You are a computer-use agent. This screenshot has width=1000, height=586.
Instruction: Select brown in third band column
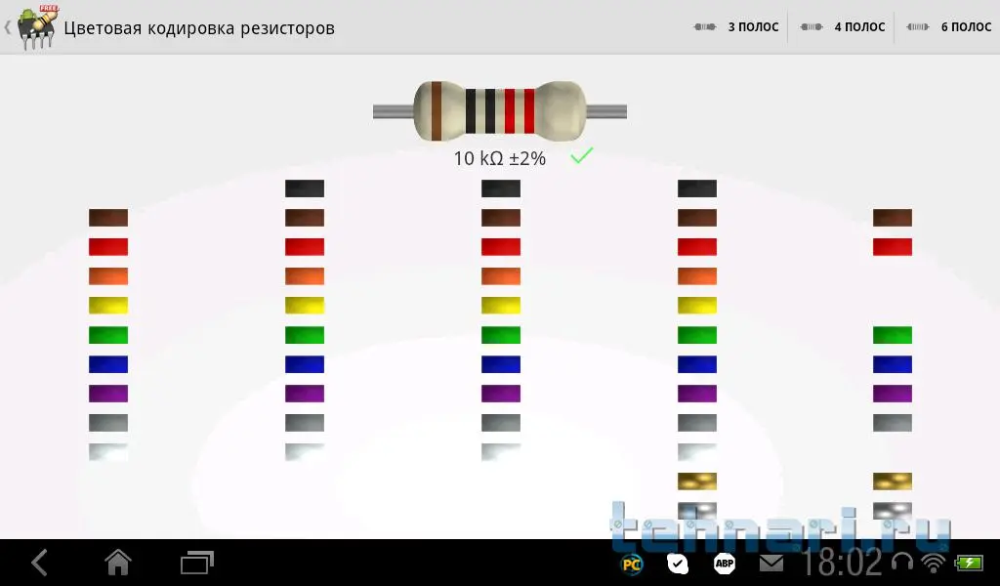click(501, 218)
